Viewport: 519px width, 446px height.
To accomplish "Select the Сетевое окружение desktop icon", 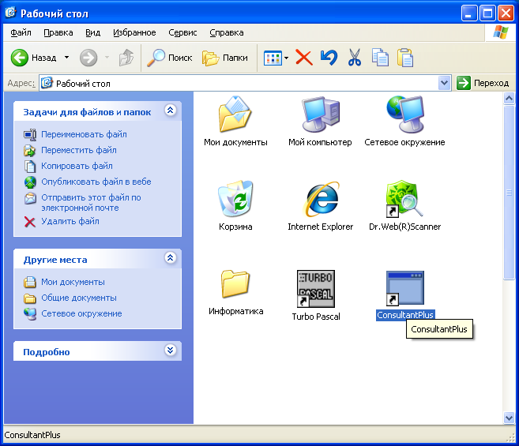I will 404,114.
